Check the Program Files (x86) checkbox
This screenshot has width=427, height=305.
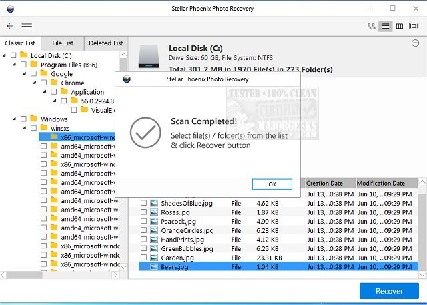pos(23,65)
